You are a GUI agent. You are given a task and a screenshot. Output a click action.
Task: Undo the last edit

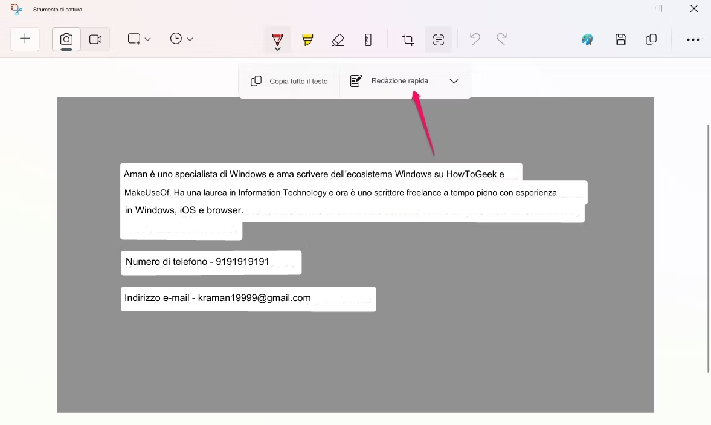[x=475, y=39]
